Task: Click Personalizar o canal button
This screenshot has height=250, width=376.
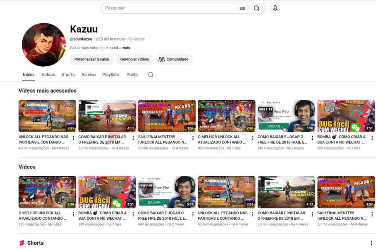Action: (x=92, y=59)
